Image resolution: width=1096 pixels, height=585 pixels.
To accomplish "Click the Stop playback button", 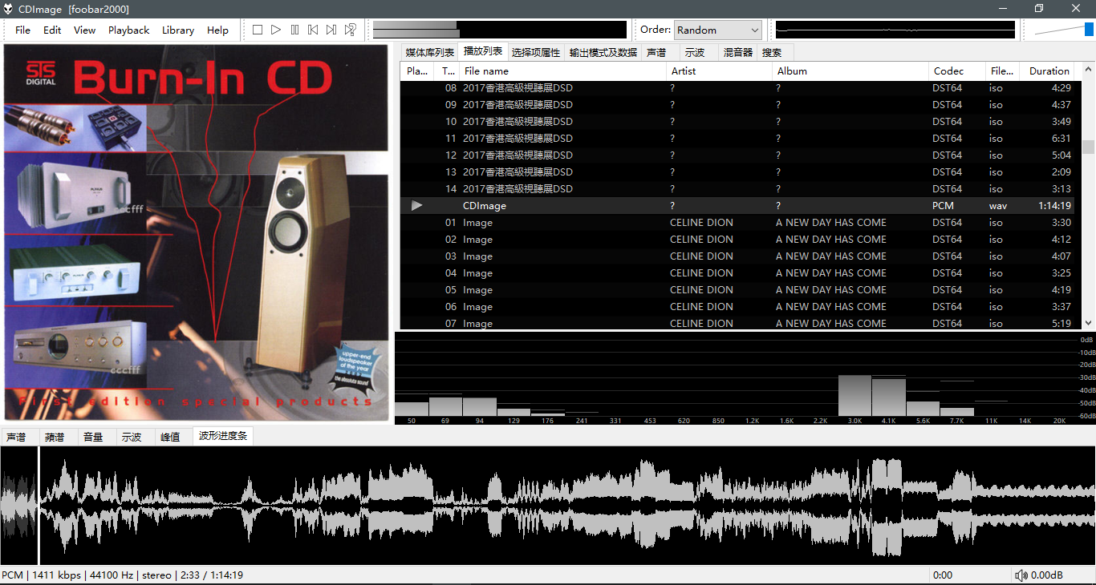I will [258, 30].
